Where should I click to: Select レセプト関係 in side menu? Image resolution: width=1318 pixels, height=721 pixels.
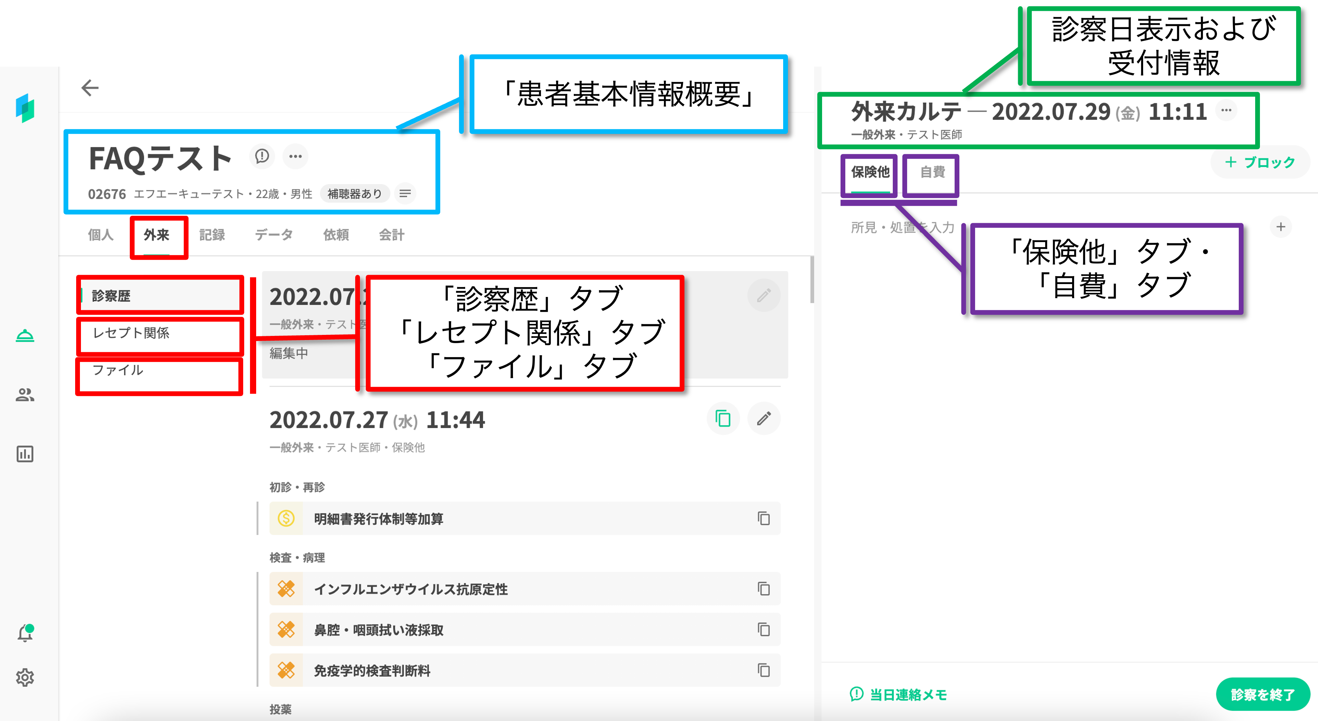tap(131, 334)
